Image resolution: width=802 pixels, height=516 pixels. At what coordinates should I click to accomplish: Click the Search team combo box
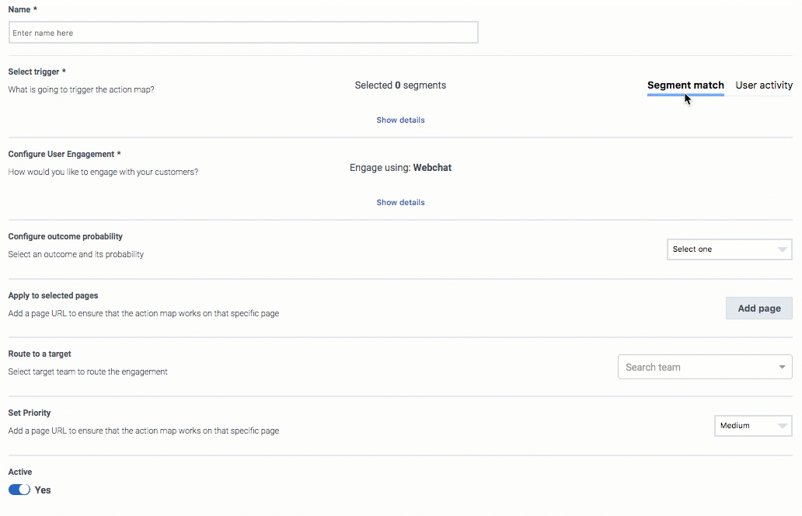(x=705, y=367)
